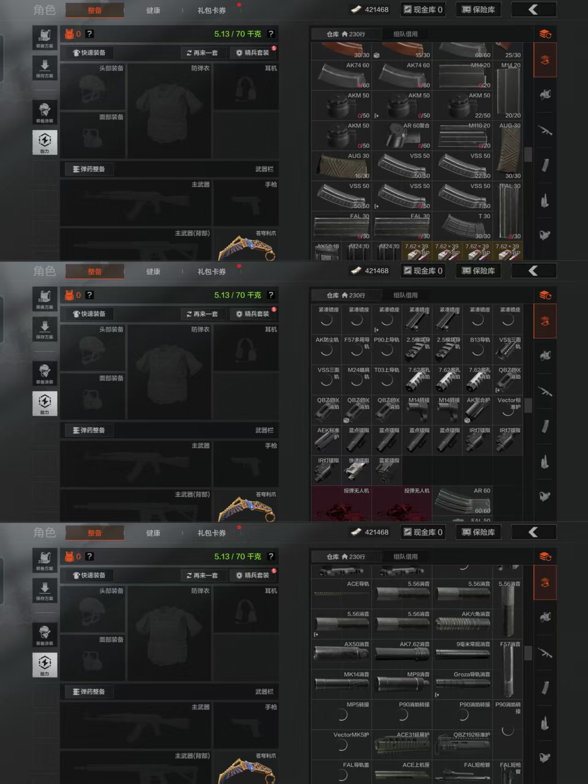Choose the QBZ192标准护 handguard
The image size is (588, 784).
(462, 745)
